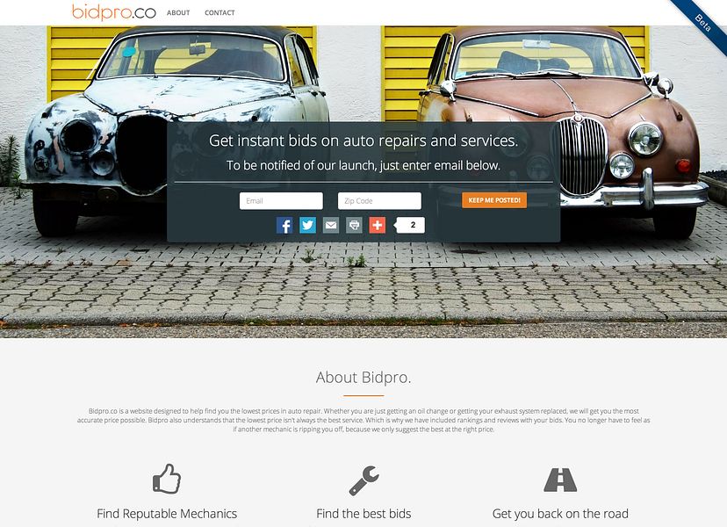The width and height of the screenshot is (727, 527).
Task: Click the Beta corner ribbon
Action: click(x=700, y=21)
